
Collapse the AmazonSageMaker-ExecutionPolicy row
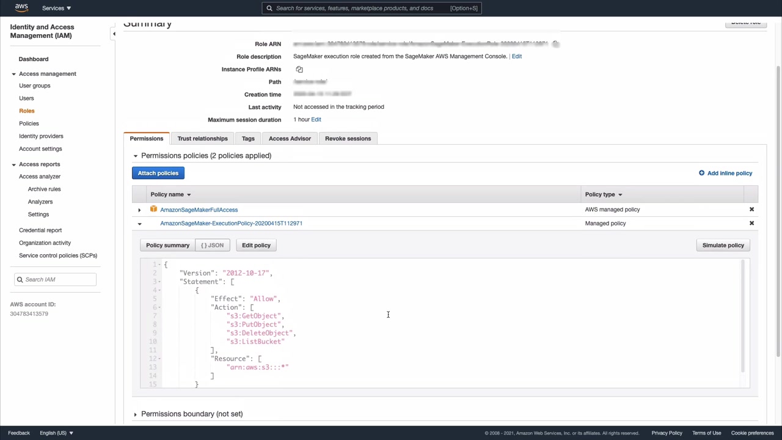[139, 224]
